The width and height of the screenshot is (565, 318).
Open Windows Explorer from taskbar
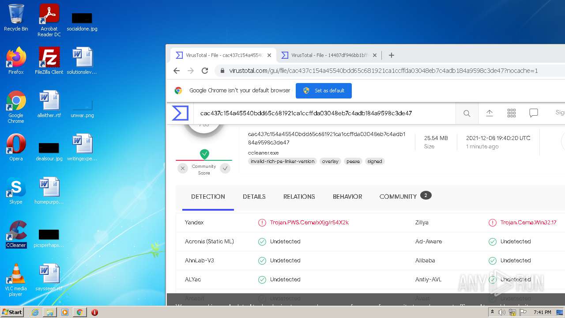pos(50,312)
